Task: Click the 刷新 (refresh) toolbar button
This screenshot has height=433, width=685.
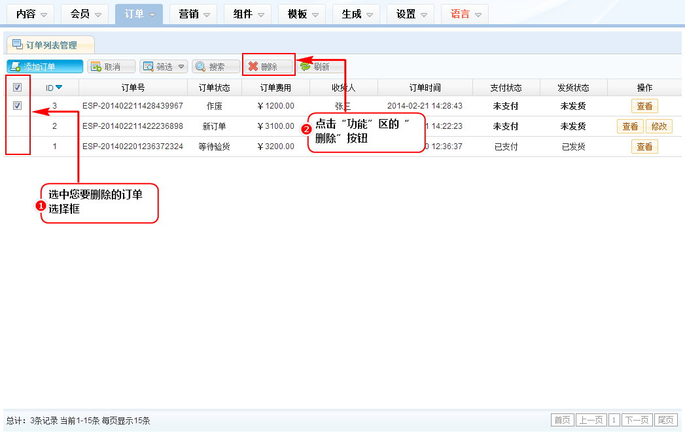Action: 314,67
